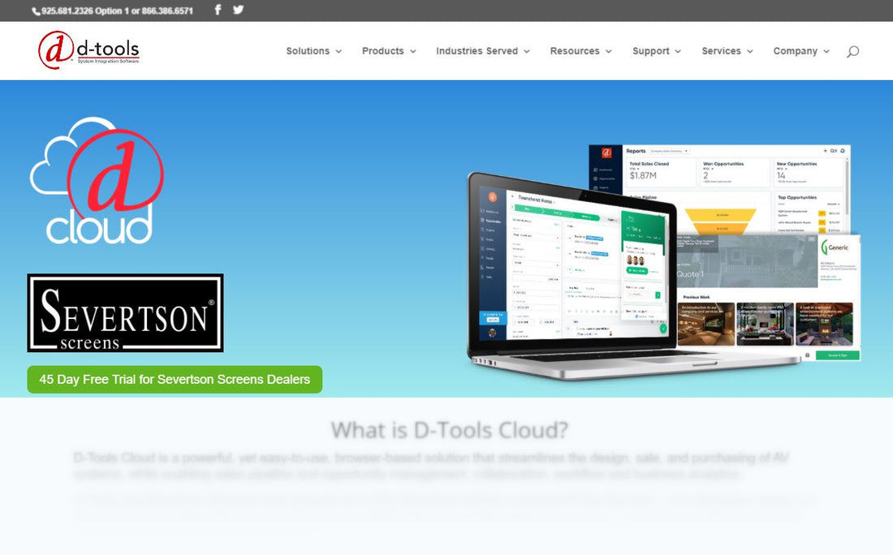Click the "What is D-Tools Cloud?" heading
Image resolution: width=893 pixels, height=555 pixels.
449,429
